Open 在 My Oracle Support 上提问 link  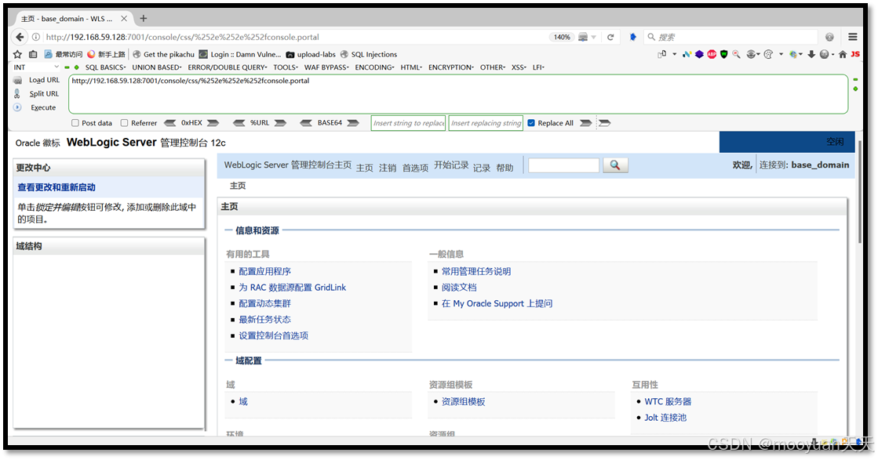(x=497, y=303)
